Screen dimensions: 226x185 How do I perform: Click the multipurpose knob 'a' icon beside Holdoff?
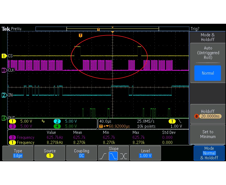[197, 116]
